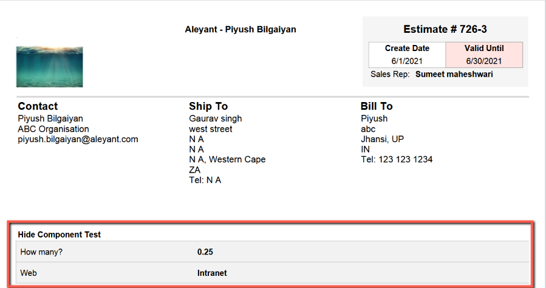
Task: Click the Contact section heading
Action: pyautogui.click(x=38, y=106)
